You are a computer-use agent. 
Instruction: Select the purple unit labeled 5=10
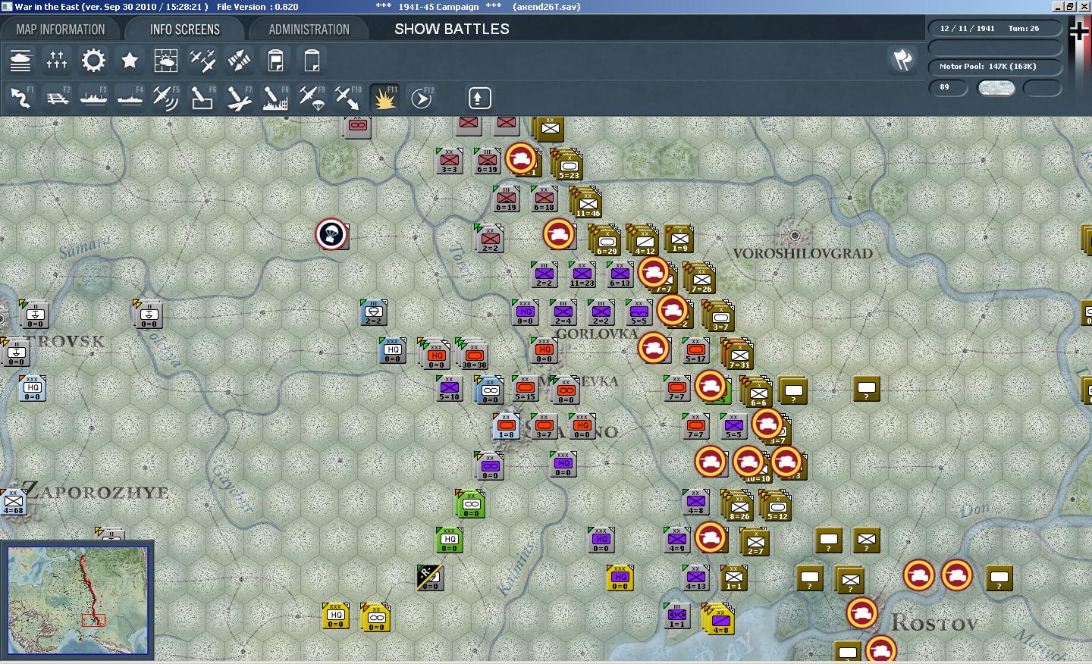click(x=449, y=387)
